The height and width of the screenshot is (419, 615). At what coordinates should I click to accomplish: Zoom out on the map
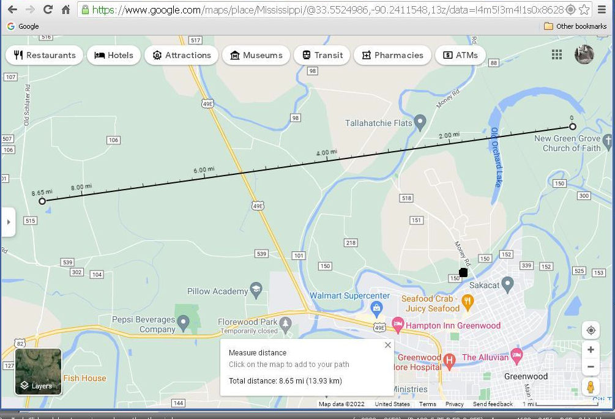(x=591, y=367)
